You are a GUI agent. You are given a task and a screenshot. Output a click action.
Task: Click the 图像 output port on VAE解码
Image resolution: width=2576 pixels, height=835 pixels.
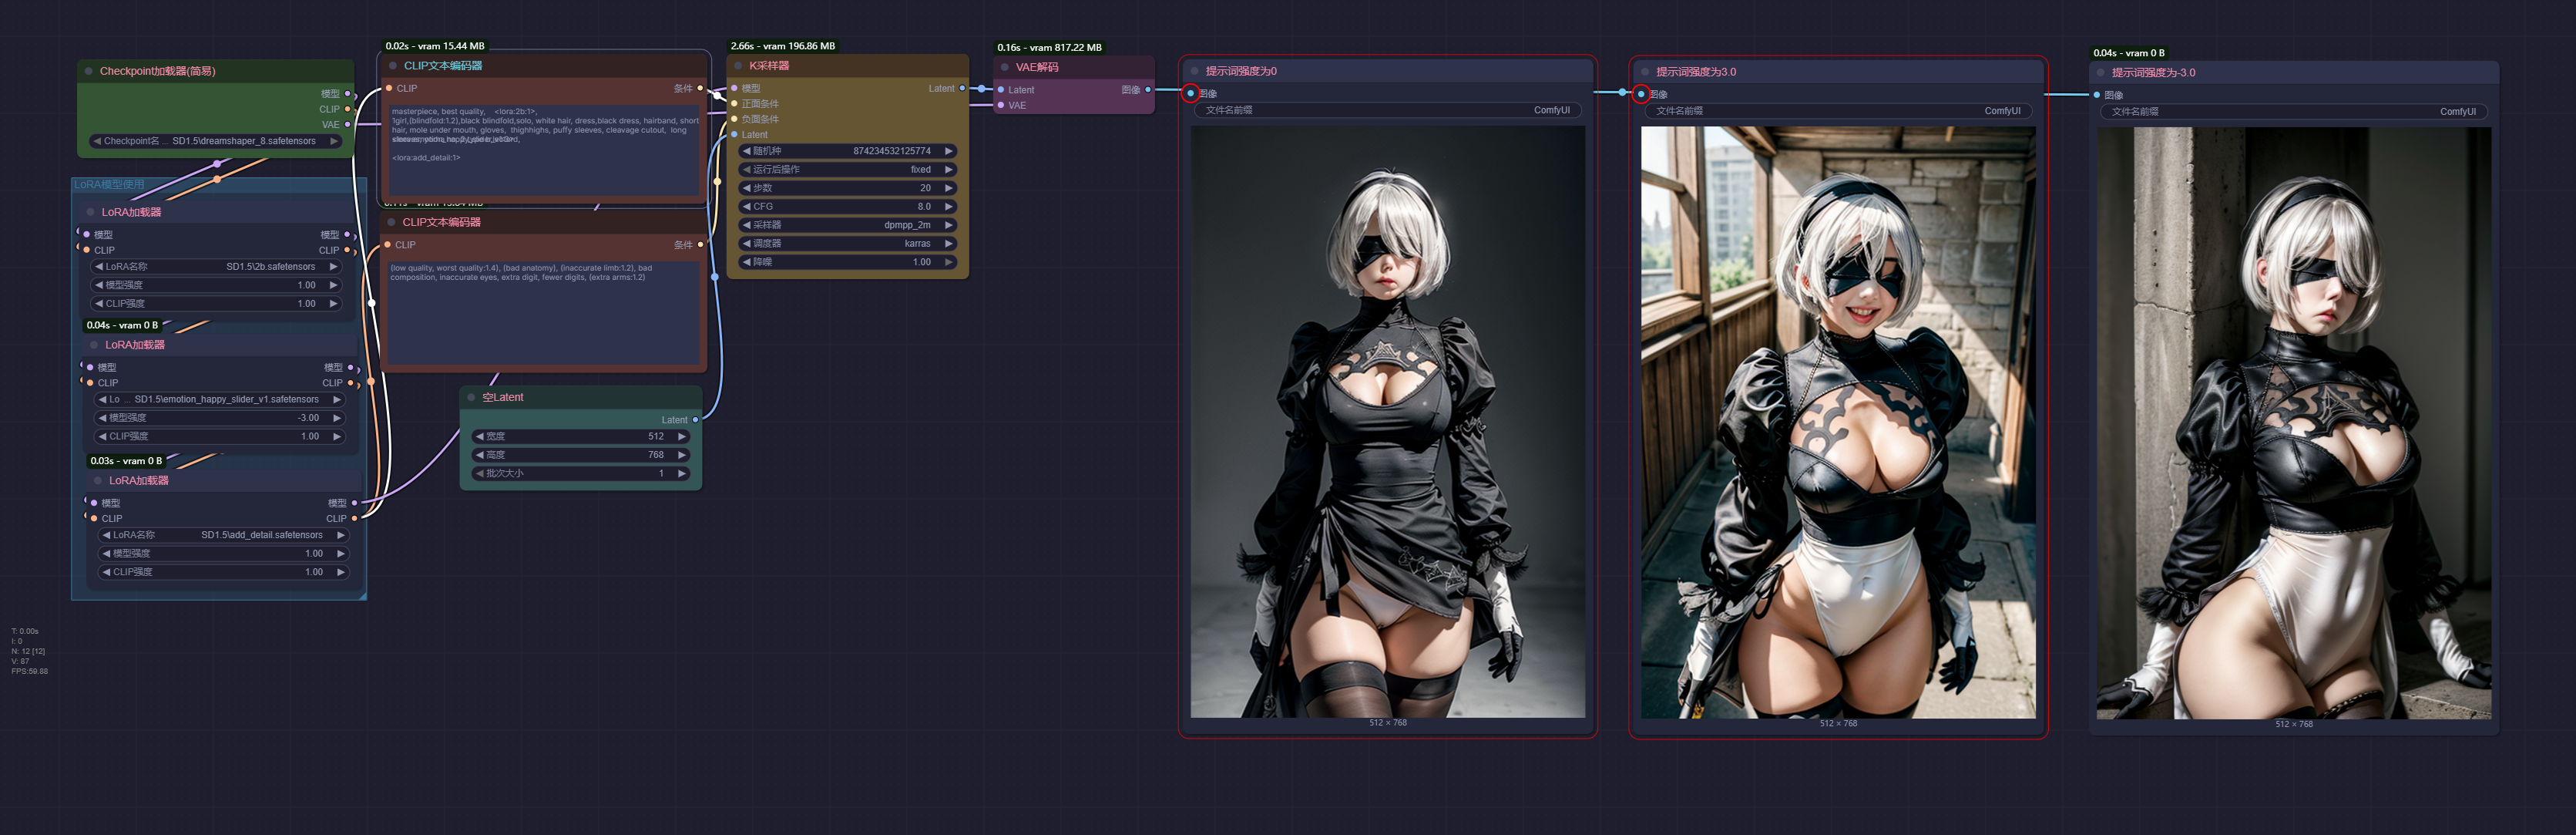[x=1148, y=90]
